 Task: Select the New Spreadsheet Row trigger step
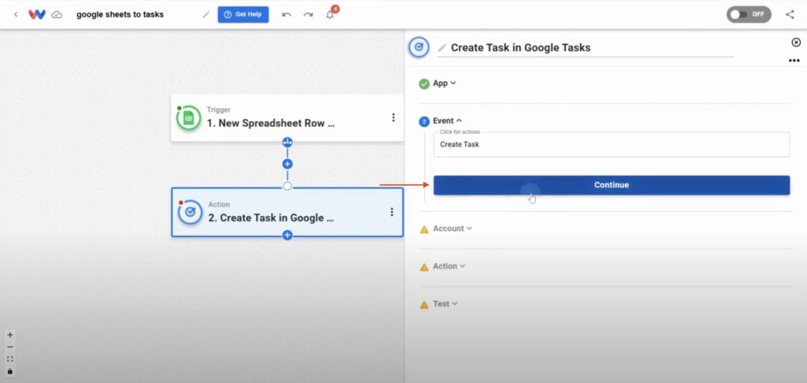[x=287, y=118]
